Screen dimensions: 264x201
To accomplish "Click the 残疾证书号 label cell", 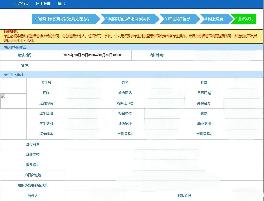I will coord(125,103).
